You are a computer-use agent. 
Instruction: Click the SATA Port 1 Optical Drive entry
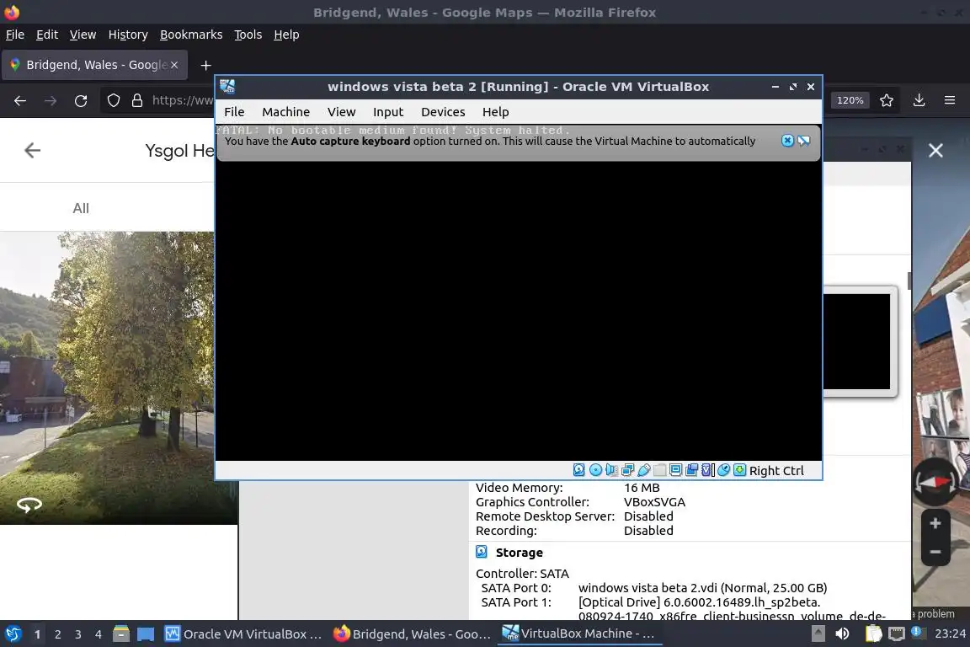732,608
